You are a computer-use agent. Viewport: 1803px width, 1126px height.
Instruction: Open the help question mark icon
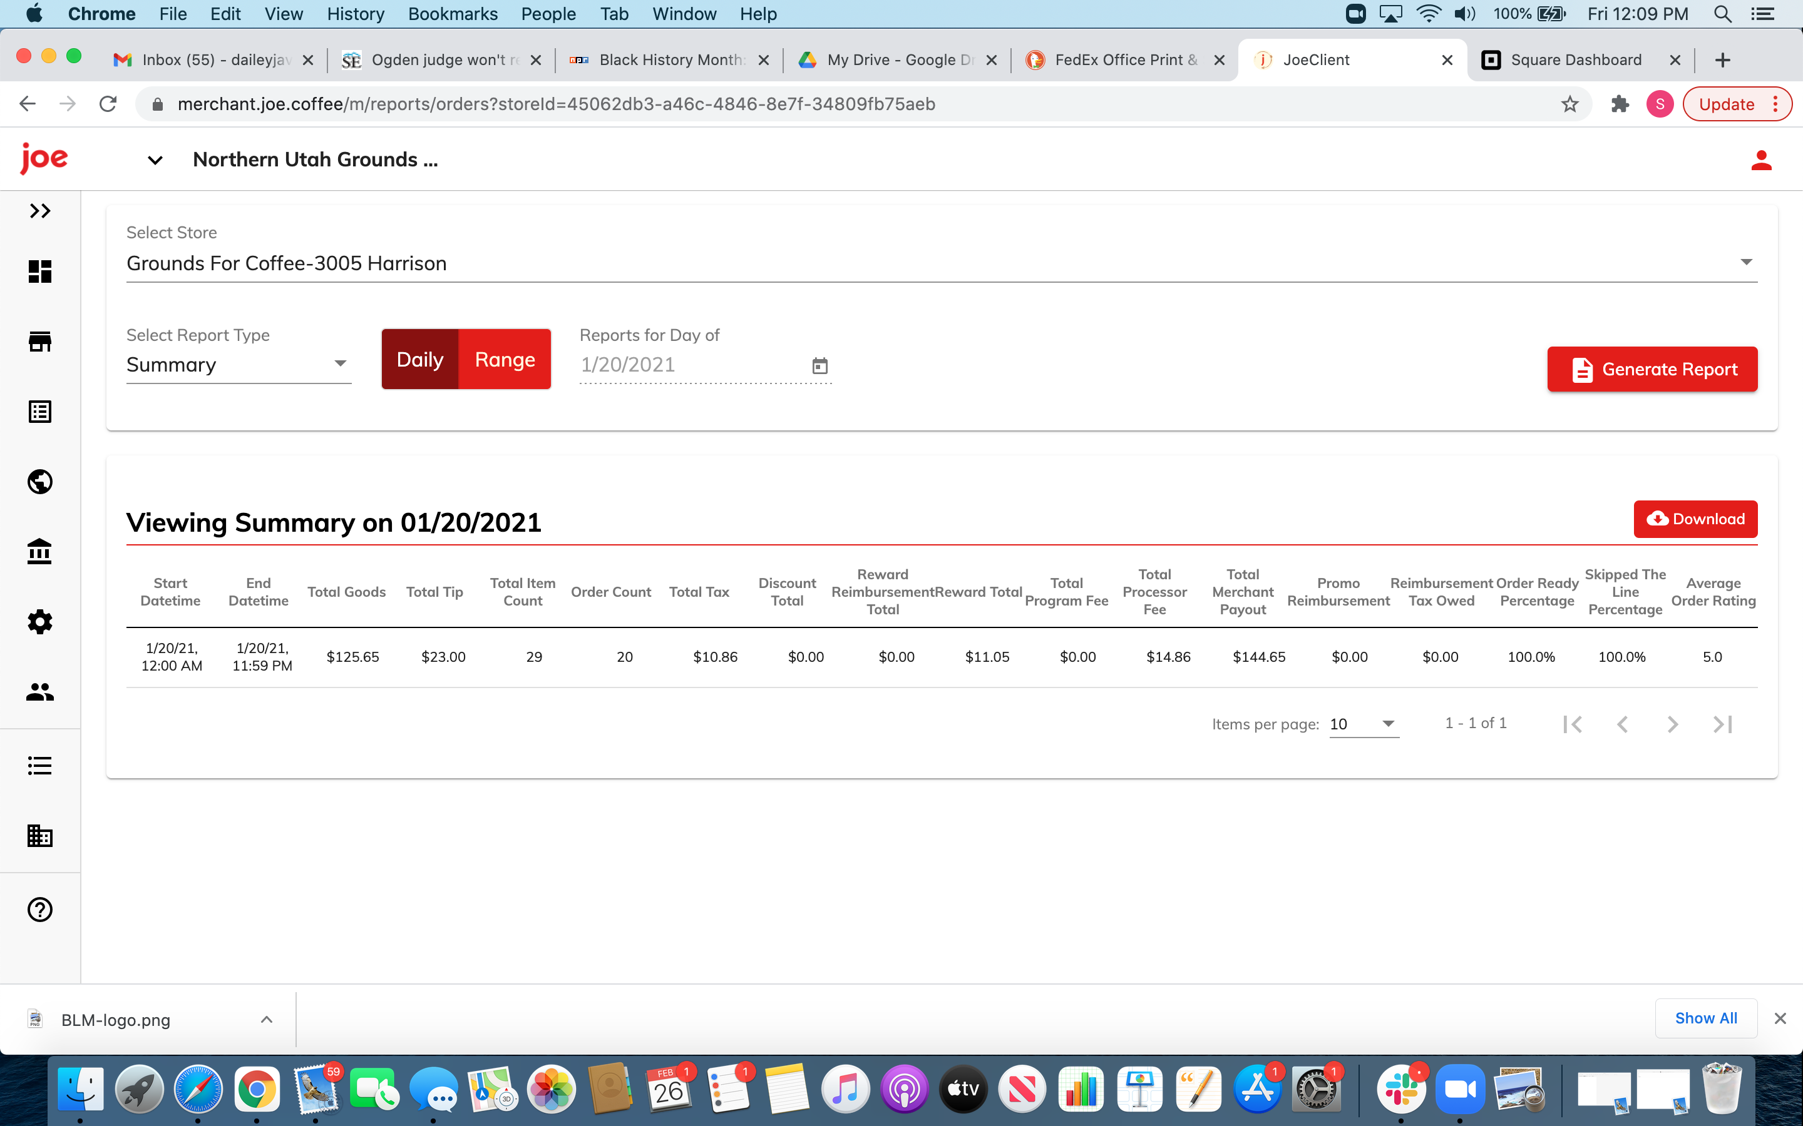(x=39, y=910)
